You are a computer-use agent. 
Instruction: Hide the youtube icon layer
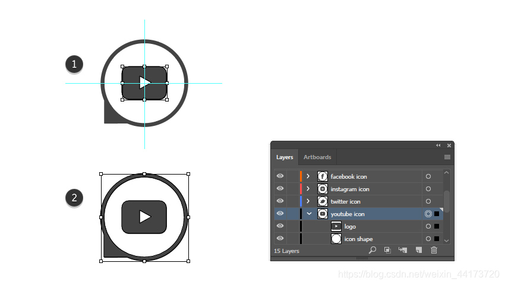tap(280, 214)
